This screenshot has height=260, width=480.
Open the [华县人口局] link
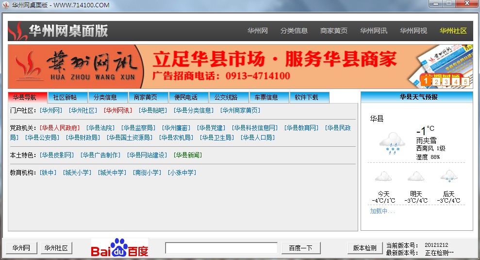tap(257, 138)
